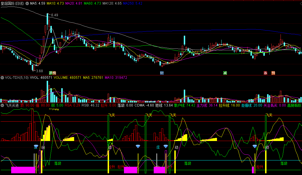Select the MA120: 4.65 moving average label
The width and height of the screenshot is (302, 175).
112,3
